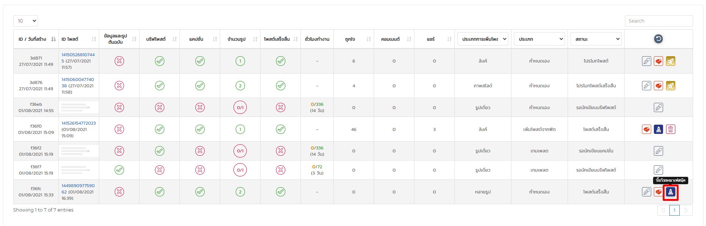Sort table by ID โพสต์ column

78,39
